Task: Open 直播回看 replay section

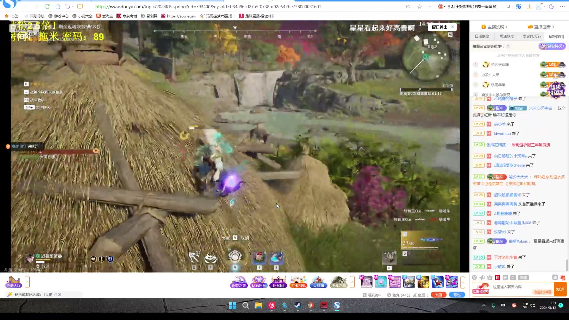Action: 541,27
